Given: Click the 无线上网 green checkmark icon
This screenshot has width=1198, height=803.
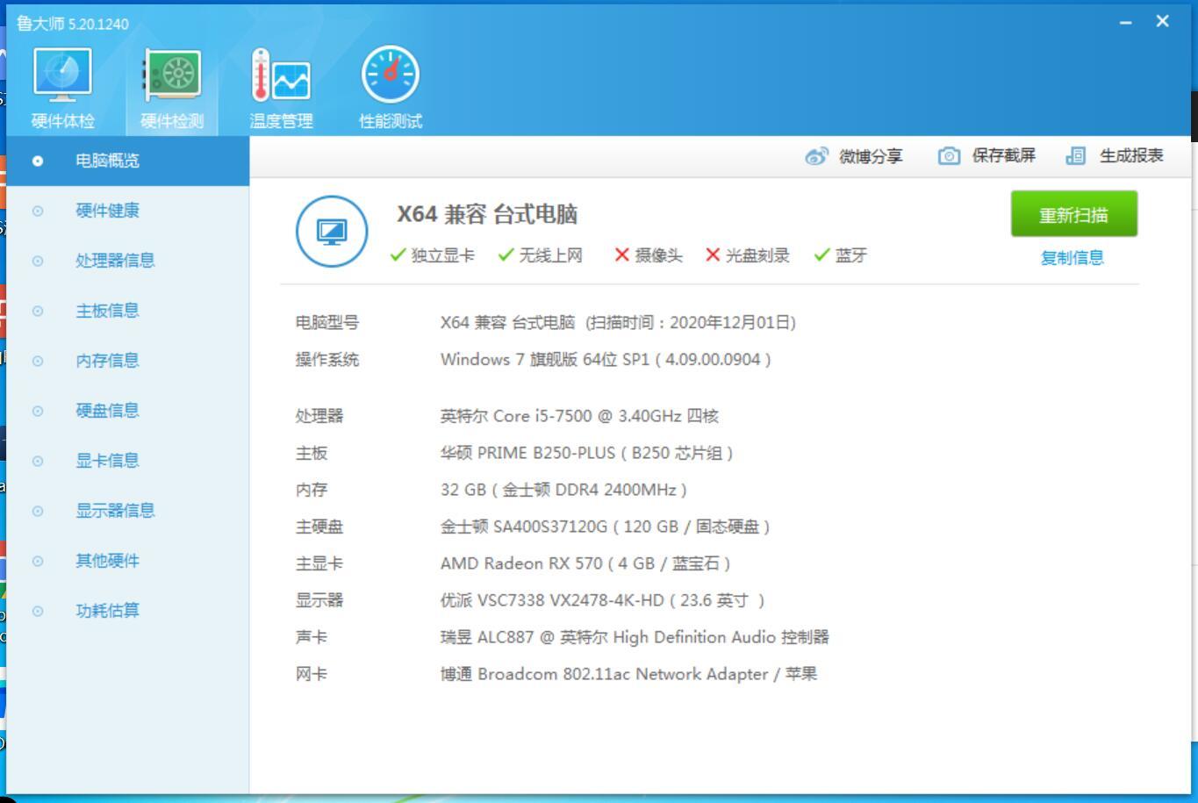Looking at the screenshot, I should point(506,255).
